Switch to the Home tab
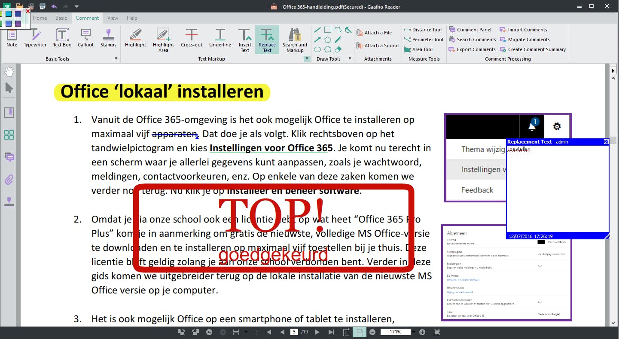The image size is (619, 339). (x=40, y=18)
